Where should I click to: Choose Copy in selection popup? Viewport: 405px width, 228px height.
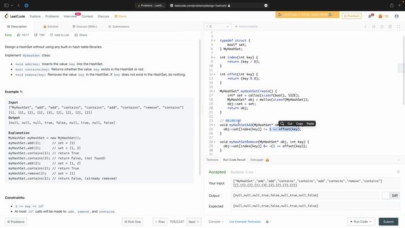point(299,124)
